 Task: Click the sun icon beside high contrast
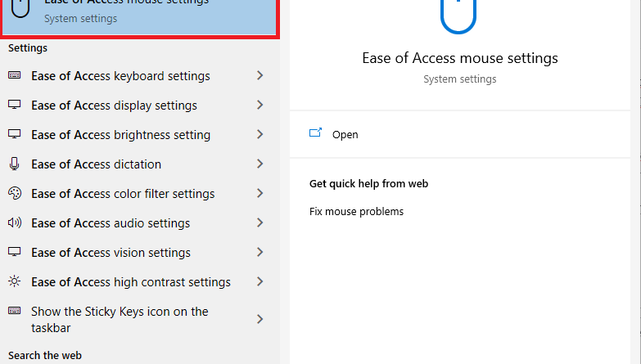[x=14, y=281]
